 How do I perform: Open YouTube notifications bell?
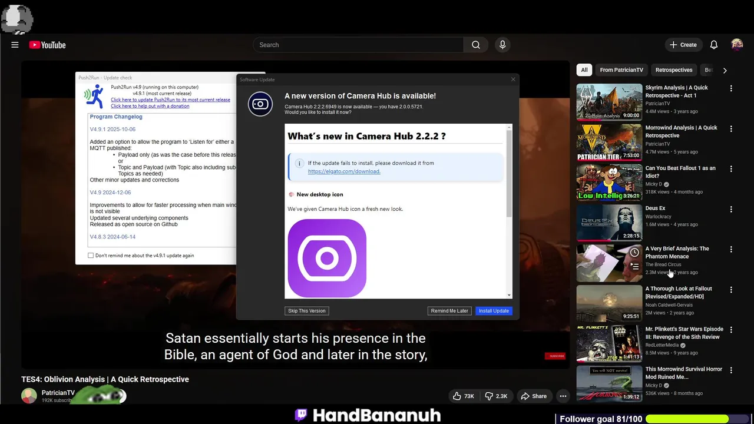click(x=714, y=45)
